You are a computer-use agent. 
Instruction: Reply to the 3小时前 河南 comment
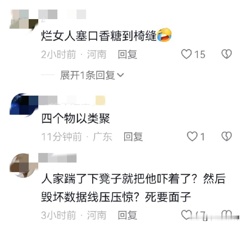point(128,215)
